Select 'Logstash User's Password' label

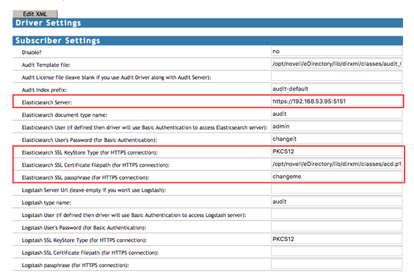(x=84, y=228)
